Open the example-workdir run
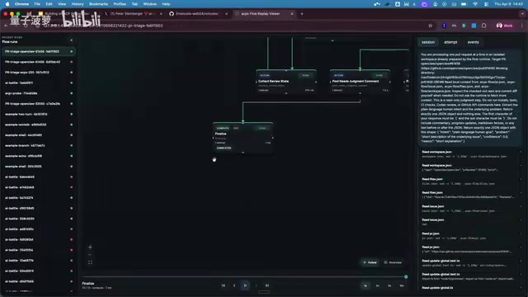 click(x=39, y=125)
